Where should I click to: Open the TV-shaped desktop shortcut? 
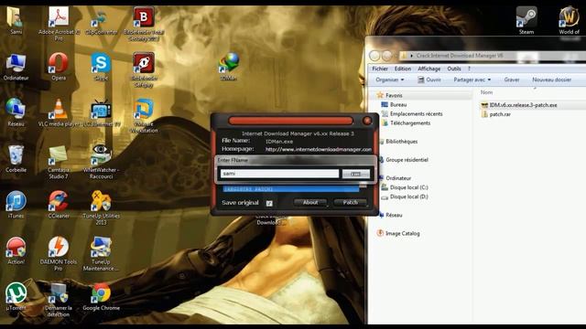101,112
